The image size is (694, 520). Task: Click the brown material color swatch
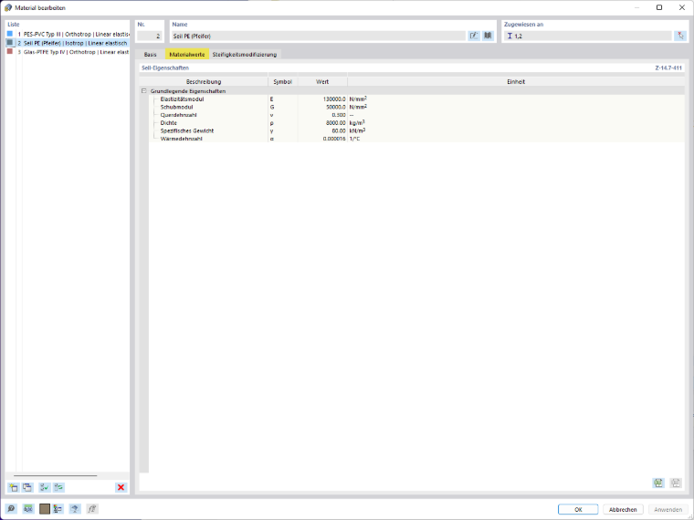click(44, 509)
